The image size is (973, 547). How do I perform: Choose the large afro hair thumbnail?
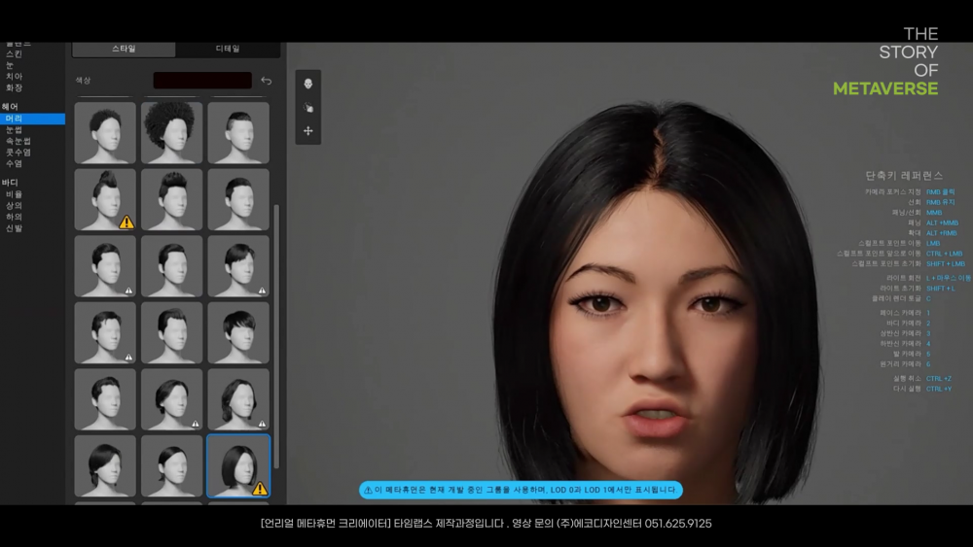click(x=172, y=133)
